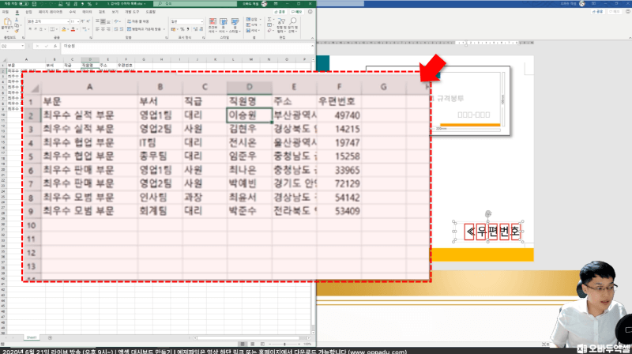This screenshot has width=632, height=354.
Task: Click the Undo arrow in Excel toolbar
Action: 41,4
